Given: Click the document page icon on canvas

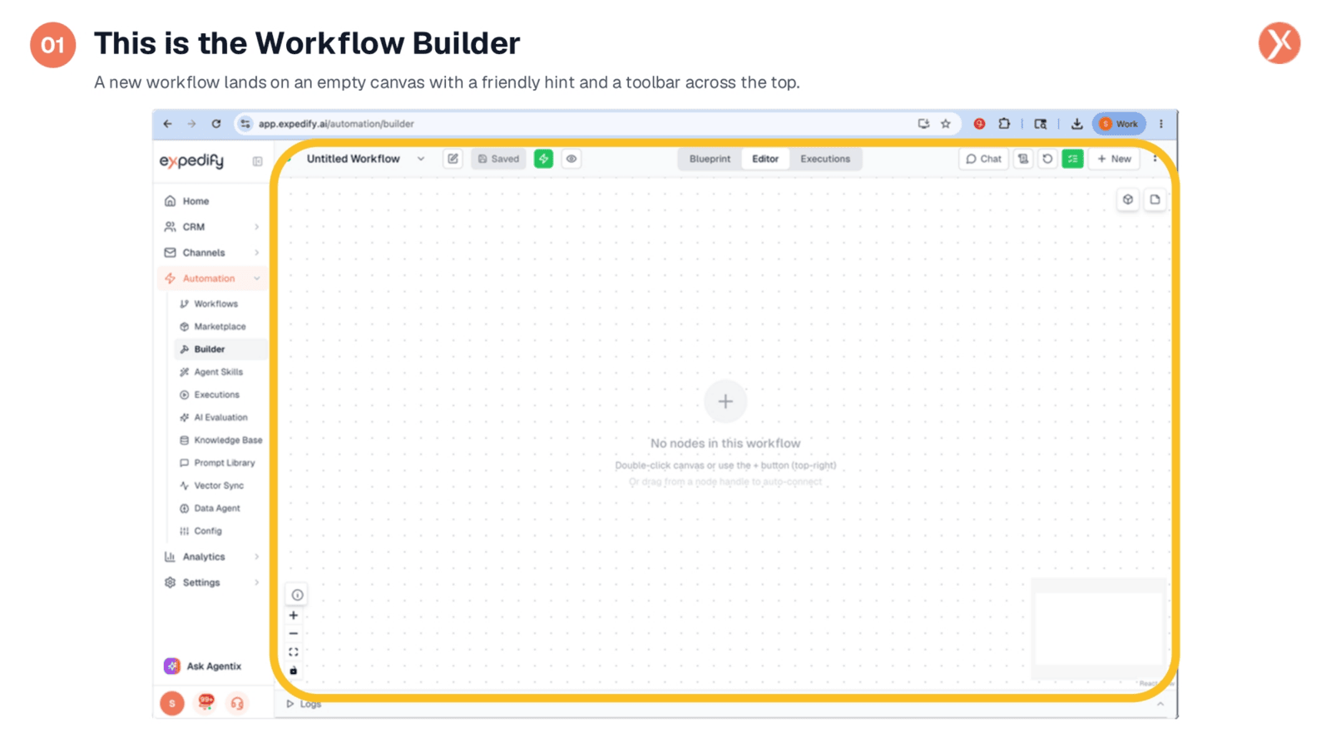Looking at the screenshot, I should click(1155, 199).
